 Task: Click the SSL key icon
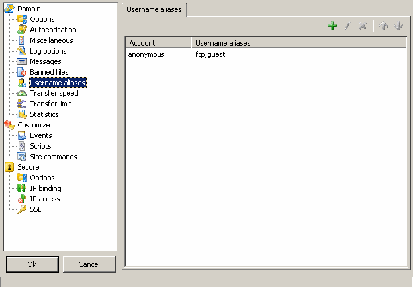pyautogui.click(x=22, y=209)
